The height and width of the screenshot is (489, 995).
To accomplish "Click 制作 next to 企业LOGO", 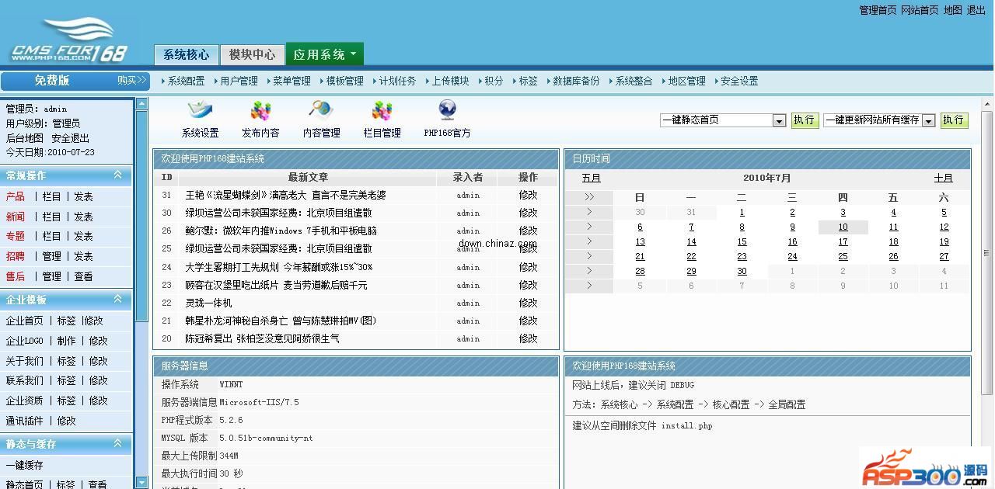I will pos(67,341).
